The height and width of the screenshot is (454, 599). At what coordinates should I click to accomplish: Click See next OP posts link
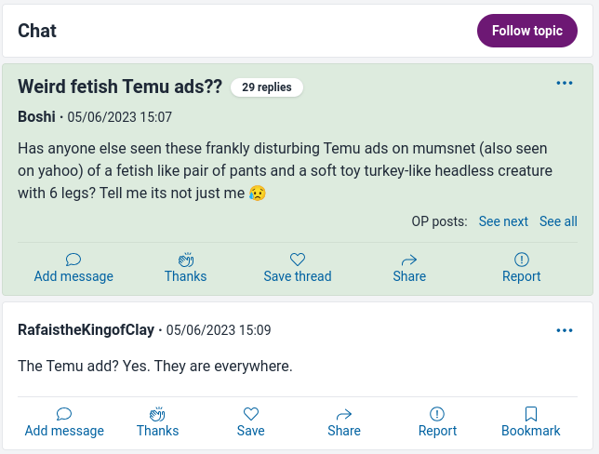tap(503, 221)
